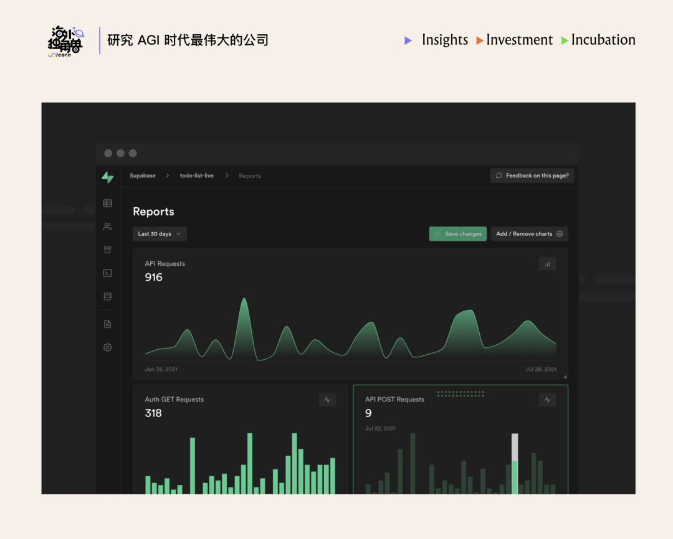Click the 研究 AGI 时代最伟大的公司 tagline
Image resolution: width=673 pixels, height=539 pixels.
tap(188, 40)
